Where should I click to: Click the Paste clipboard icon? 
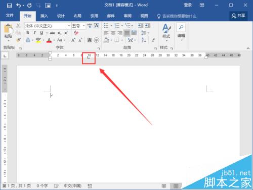[9, 29]
